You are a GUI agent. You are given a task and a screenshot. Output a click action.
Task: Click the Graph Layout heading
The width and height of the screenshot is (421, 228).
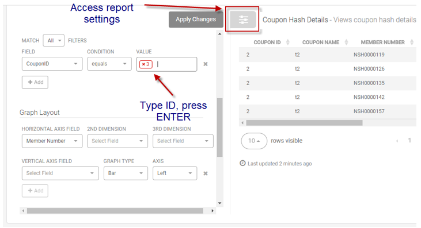tap(40, 113)
